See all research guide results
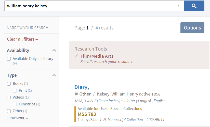 tap(106, 62)
